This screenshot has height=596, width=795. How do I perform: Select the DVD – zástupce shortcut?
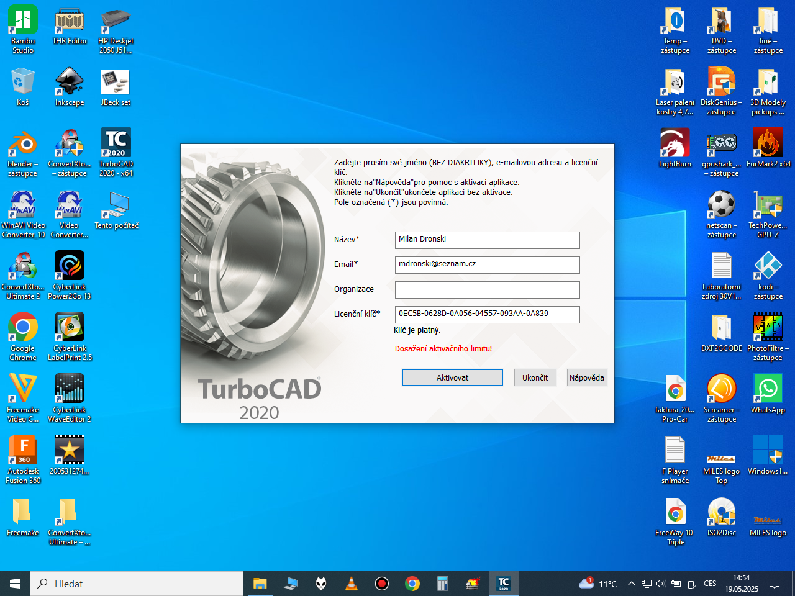722,30
